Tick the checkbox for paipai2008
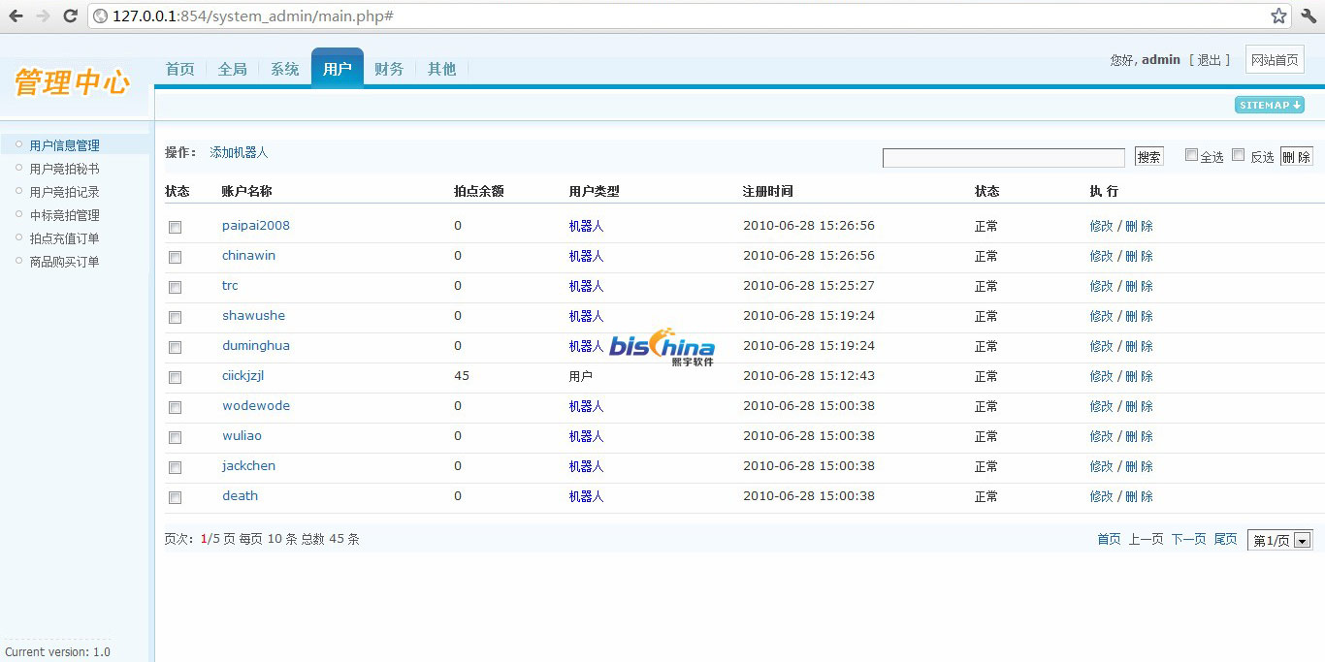Image resolution: width=1325 pixels, height=662 pixels. coord(175,228)
